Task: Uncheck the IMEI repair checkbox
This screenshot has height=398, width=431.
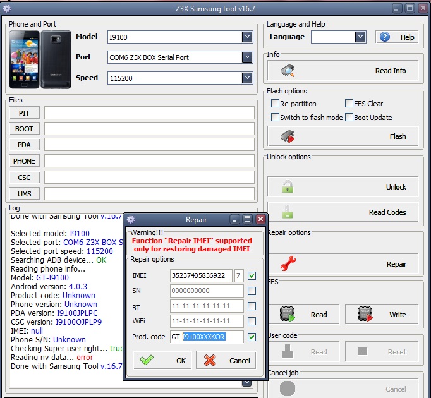Action: [x=252, y=275]
